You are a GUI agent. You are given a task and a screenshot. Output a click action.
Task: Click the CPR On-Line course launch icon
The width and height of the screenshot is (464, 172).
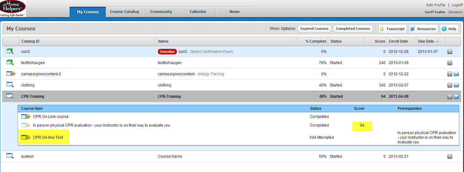[x=26, y=117]
